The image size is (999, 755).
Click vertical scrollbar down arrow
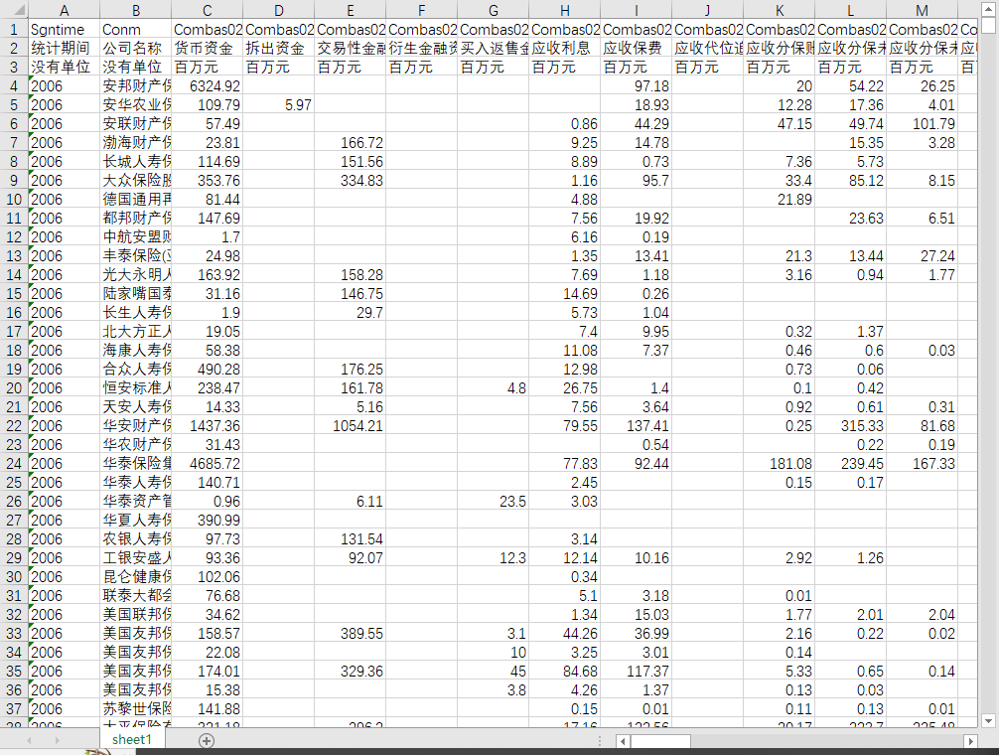(x=988, y=720)
